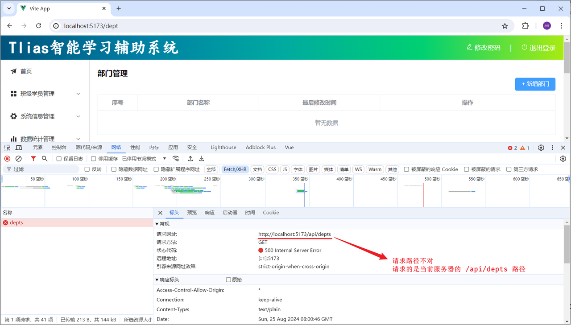Select the inspect element picker tool
The width and height of the screenshot is (571, 325).
point(8,148)
